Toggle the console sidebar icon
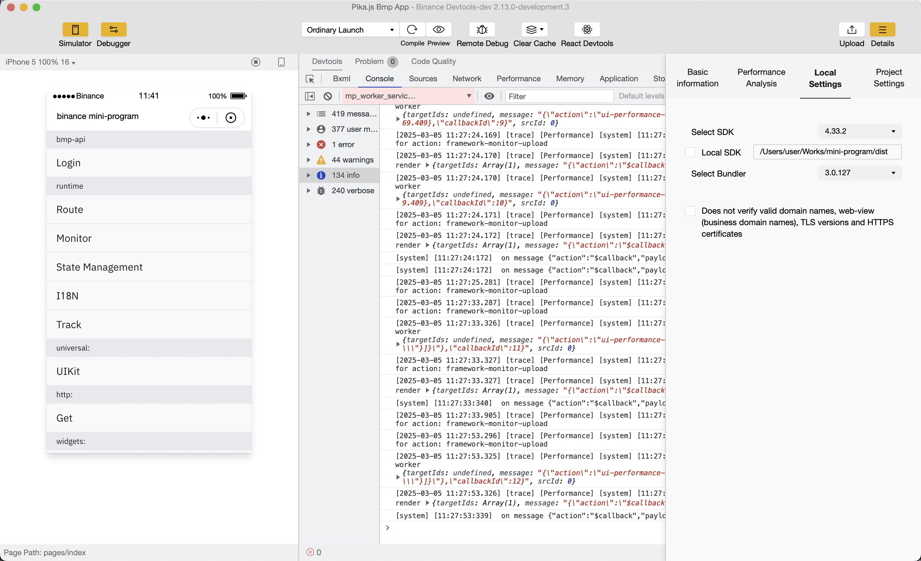Image resolution: width=921 pixels, height=561 pixels. (x=310, y=96)
